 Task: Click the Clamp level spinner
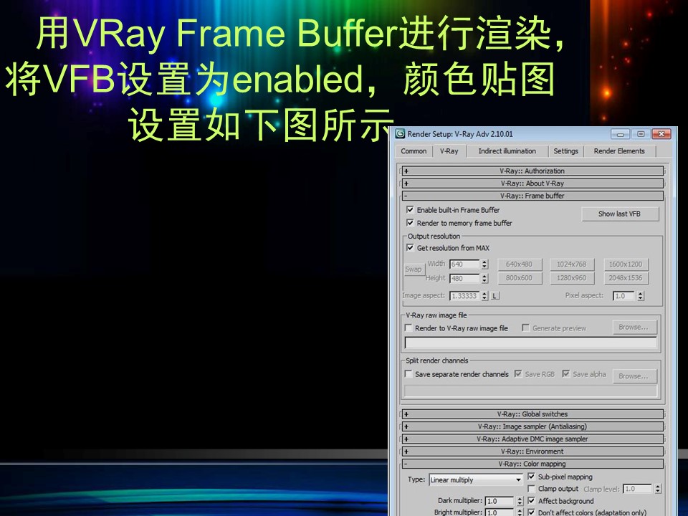[658, 489]
